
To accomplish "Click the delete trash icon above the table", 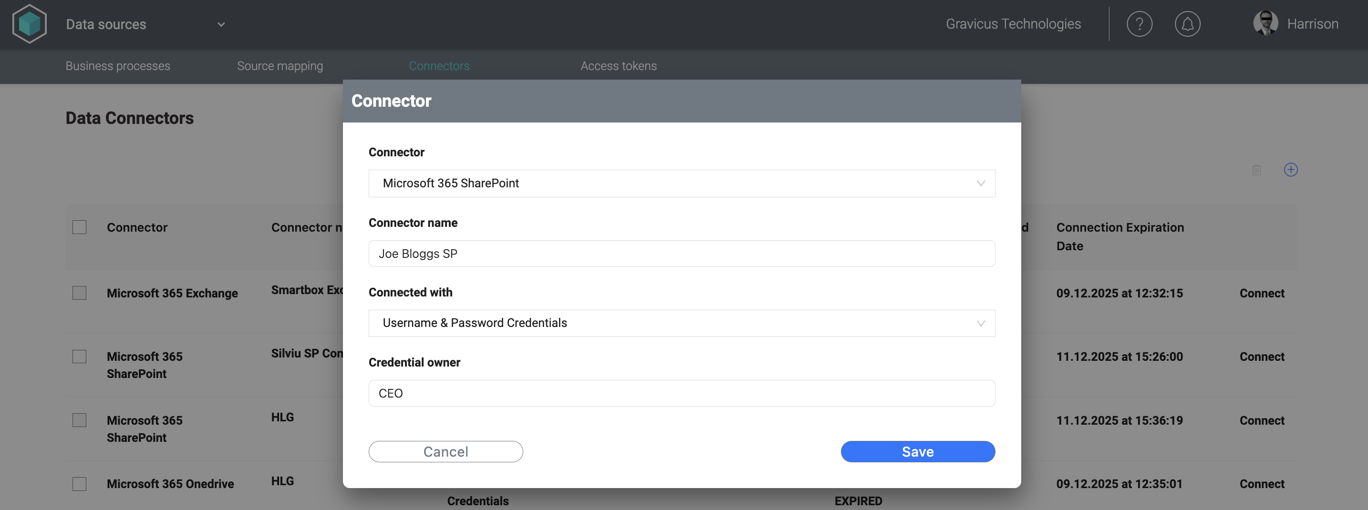I will coord(1256,170).
